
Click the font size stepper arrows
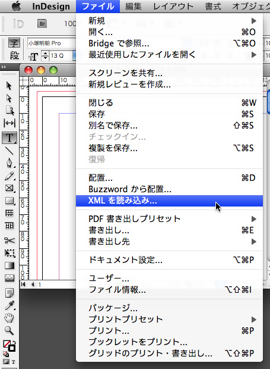45,56
